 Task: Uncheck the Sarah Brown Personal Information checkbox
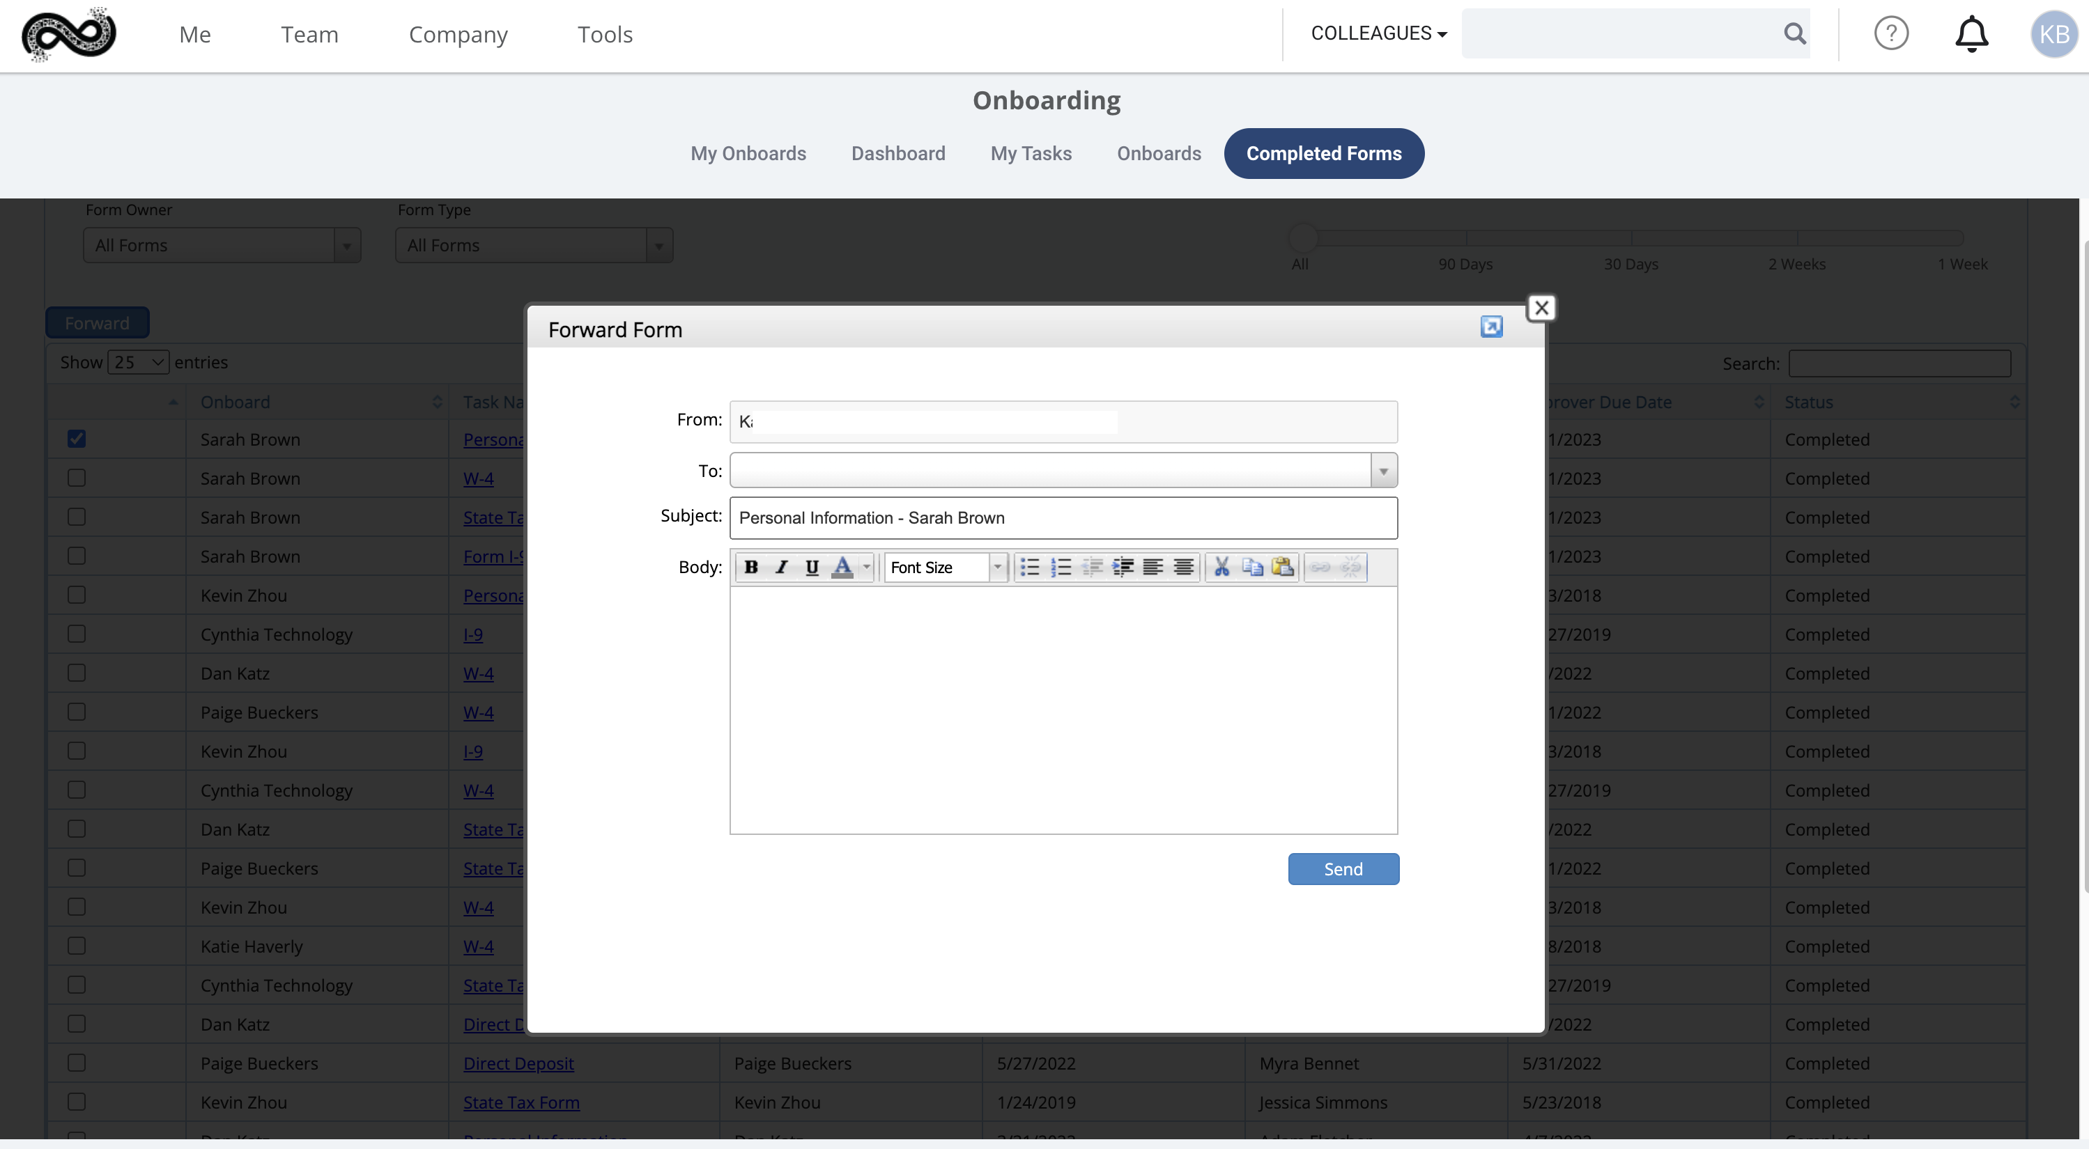[x=76, y=439]
